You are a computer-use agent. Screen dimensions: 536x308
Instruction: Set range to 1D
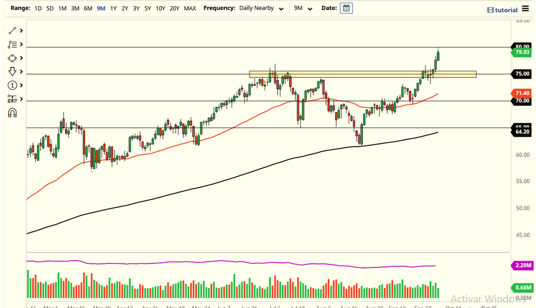click(x=38, y=8)
